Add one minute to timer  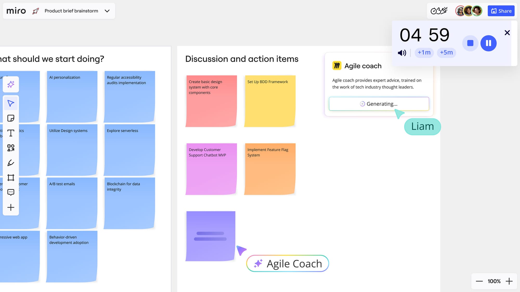pyautogui.click(x=424, y=53)
